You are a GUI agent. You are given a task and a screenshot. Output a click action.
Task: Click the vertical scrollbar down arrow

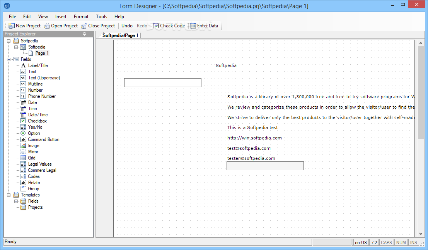[x=421, y=234]
